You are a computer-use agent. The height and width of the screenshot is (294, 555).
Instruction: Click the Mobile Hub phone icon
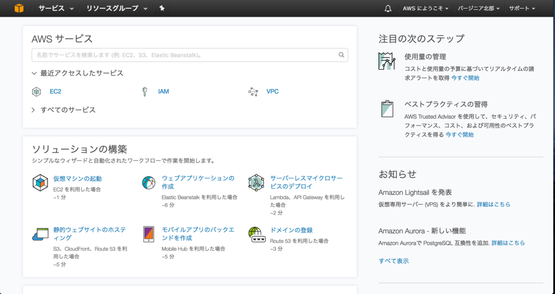coord(149,234)
